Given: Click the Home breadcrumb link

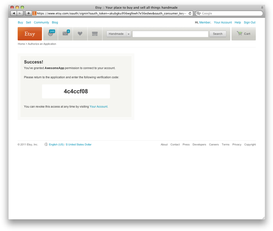Looking at the screenshot, I should [x=21, y=44].
